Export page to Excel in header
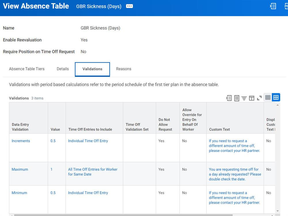 [273, 6]
